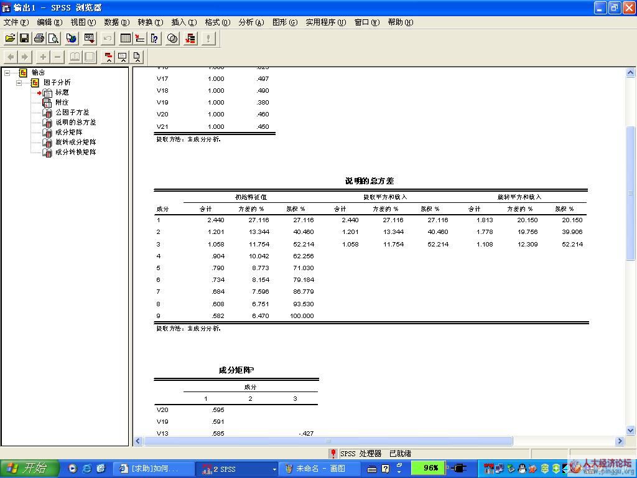
Task: Collapse the 输出 root tree node
Action: point(7,73)
